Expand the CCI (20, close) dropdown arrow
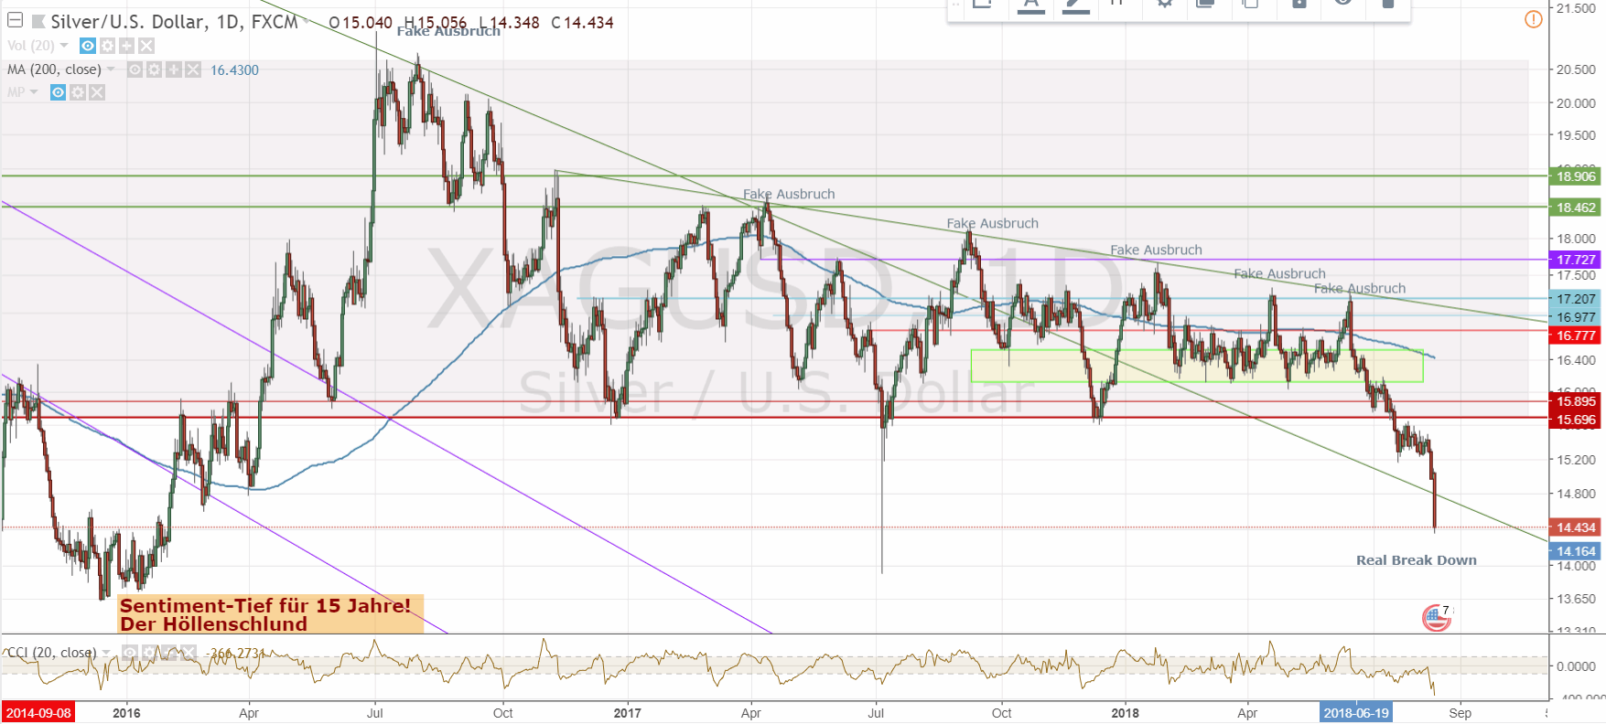 [x=106, y=653]
